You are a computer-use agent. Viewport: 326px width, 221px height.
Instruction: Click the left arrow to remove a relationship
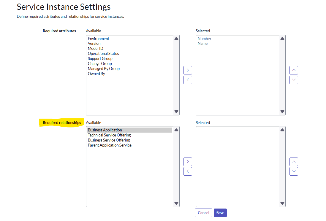coord(188,171)
